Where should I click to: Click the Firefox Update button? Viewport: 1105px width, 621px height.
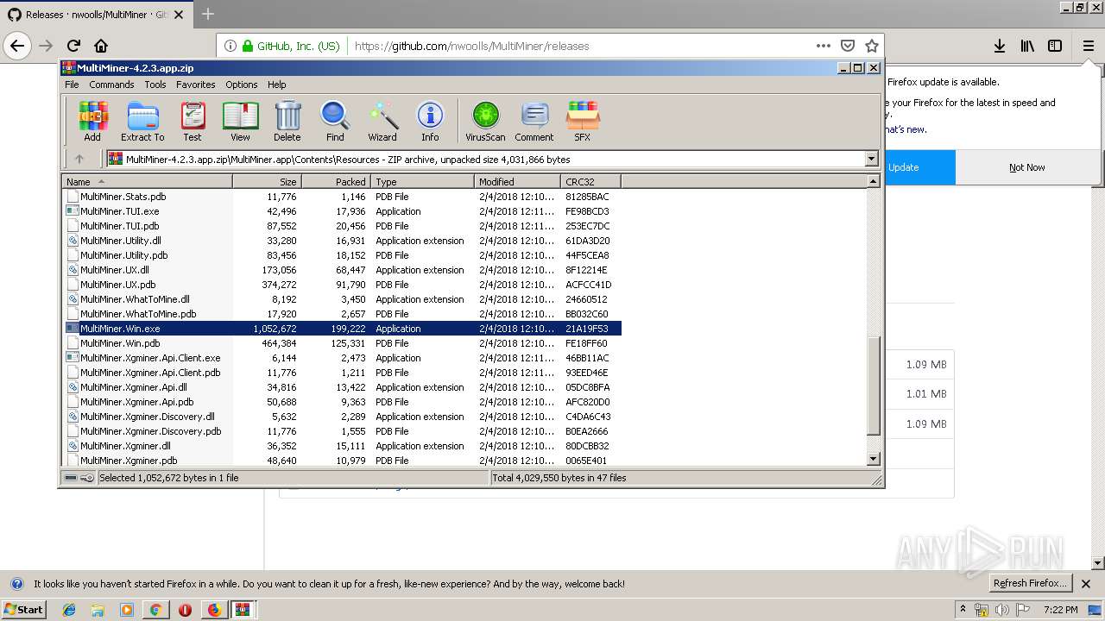919,167
